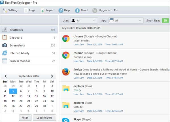The image size is (170, 122).
Task: Go to next month in calendar
Action: pos(52,76)
